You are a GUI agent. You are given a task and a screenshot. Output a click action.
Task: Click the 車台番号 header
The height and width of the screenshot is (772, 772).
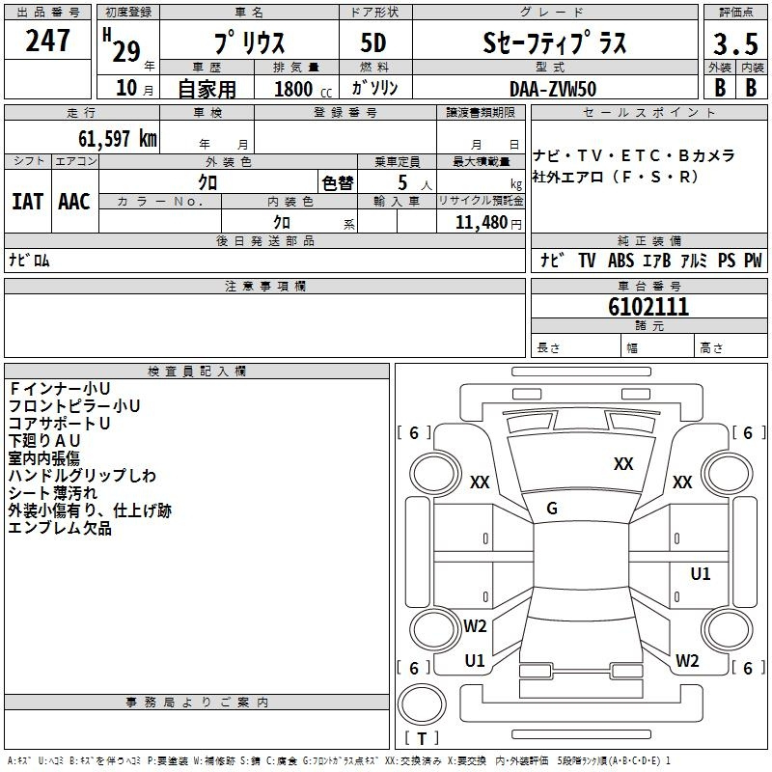(648, 286)
